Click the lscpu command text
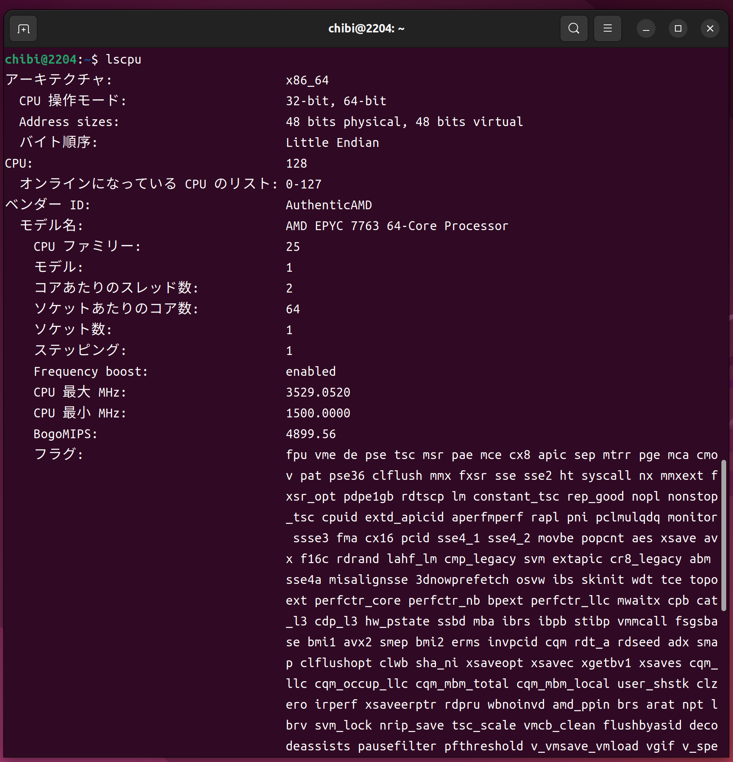 123,60
